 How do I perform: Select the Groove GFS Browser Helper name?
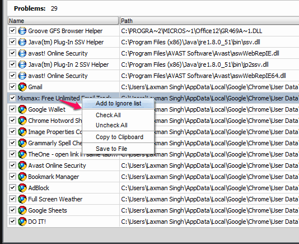pyautogui.click(x=65, y=31)
